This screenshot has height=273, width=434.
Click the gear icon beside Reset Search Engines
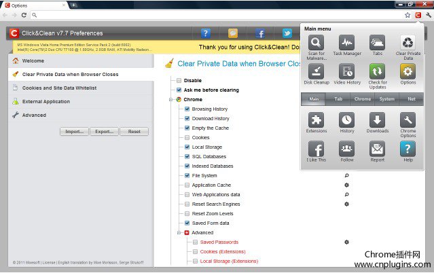(346, 204)
